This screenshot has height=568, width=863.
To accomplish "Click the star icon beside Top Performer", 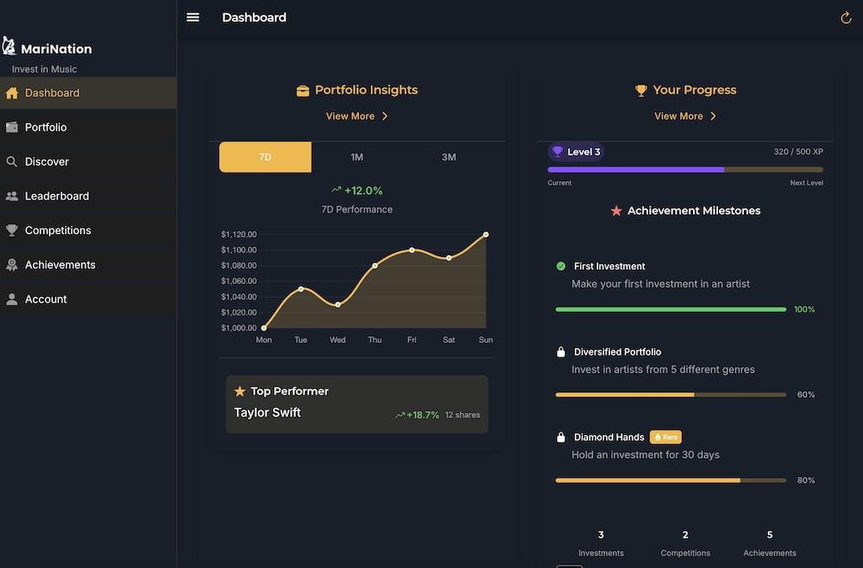I will (239, 391).
